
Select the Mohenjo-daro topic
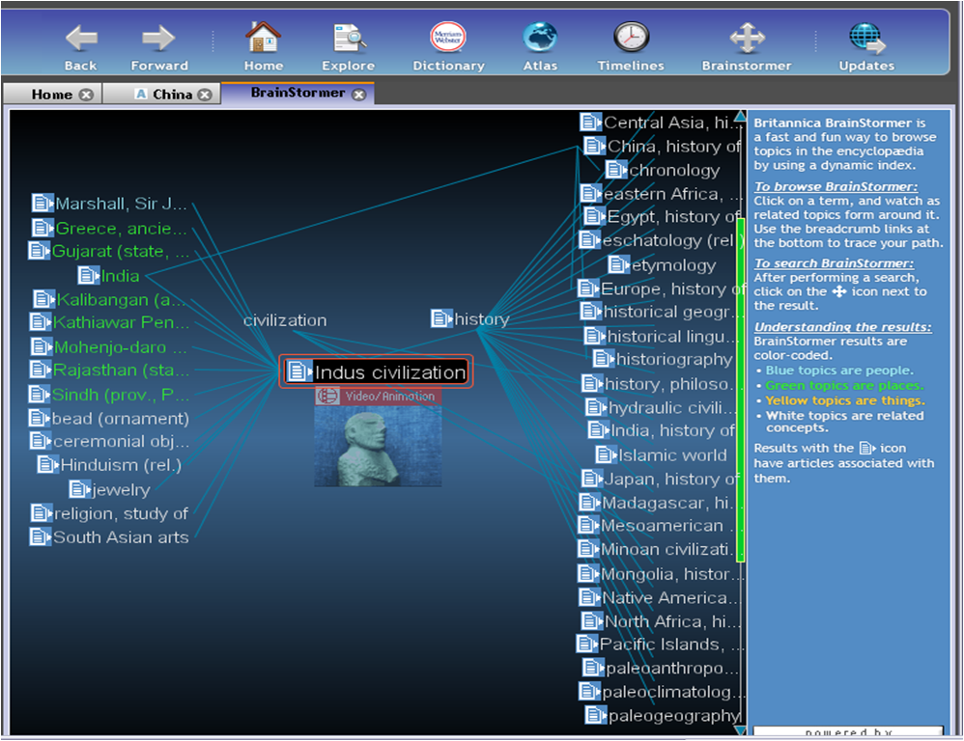pos(109,347)
